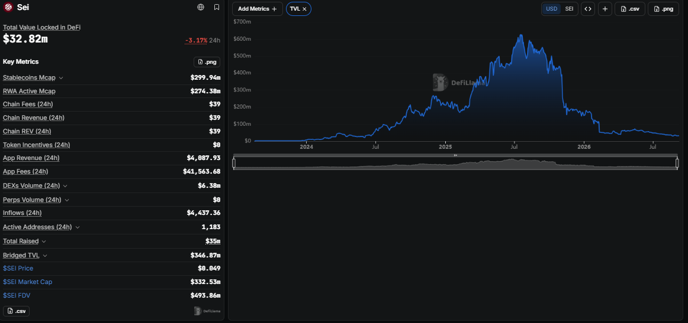Export chart data as .csv

click(629, 9)
